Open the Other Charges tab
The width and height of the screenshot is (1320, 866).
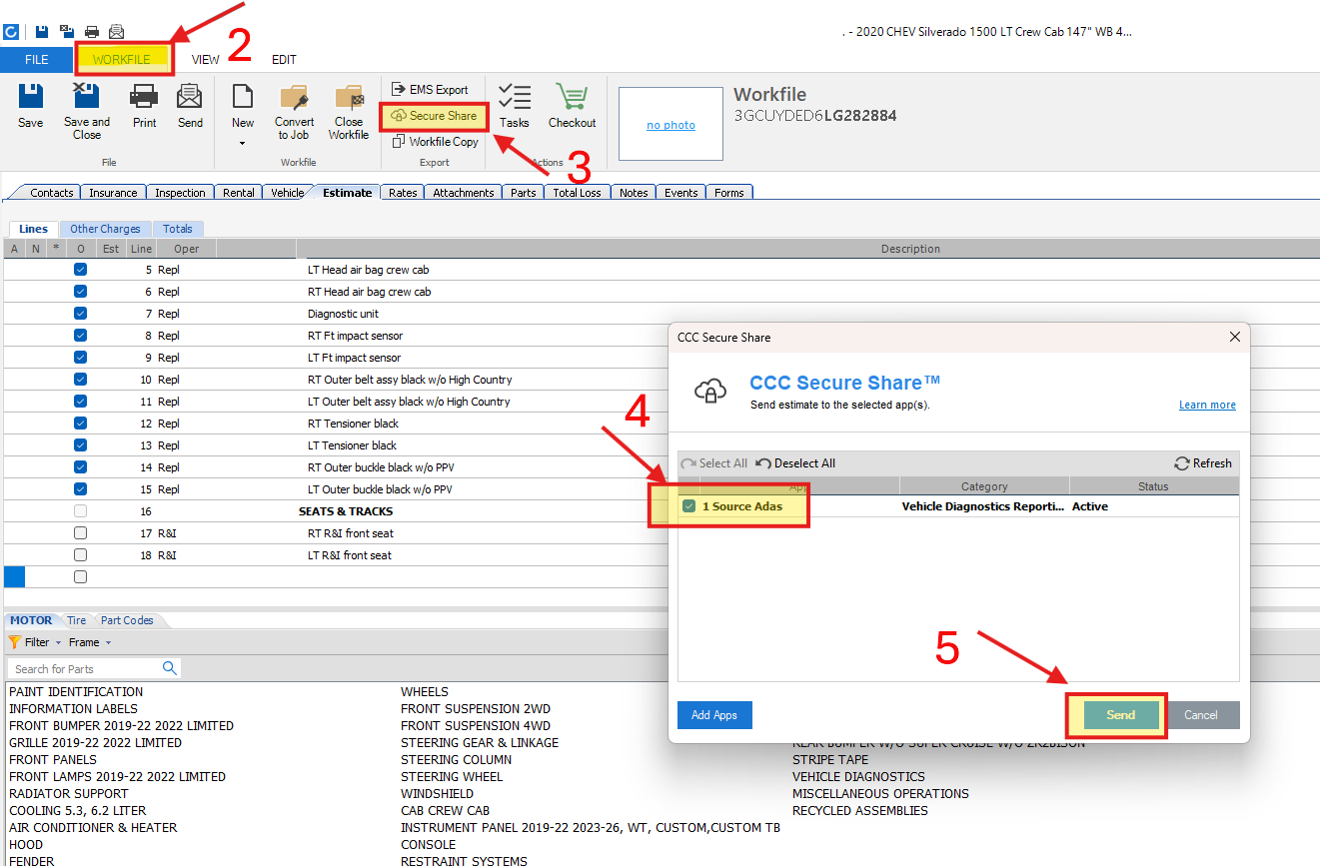click(x=105, y=229)
